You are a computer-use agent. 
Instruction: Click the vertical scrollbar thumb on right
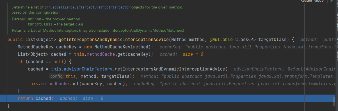(x=334, y=101)
